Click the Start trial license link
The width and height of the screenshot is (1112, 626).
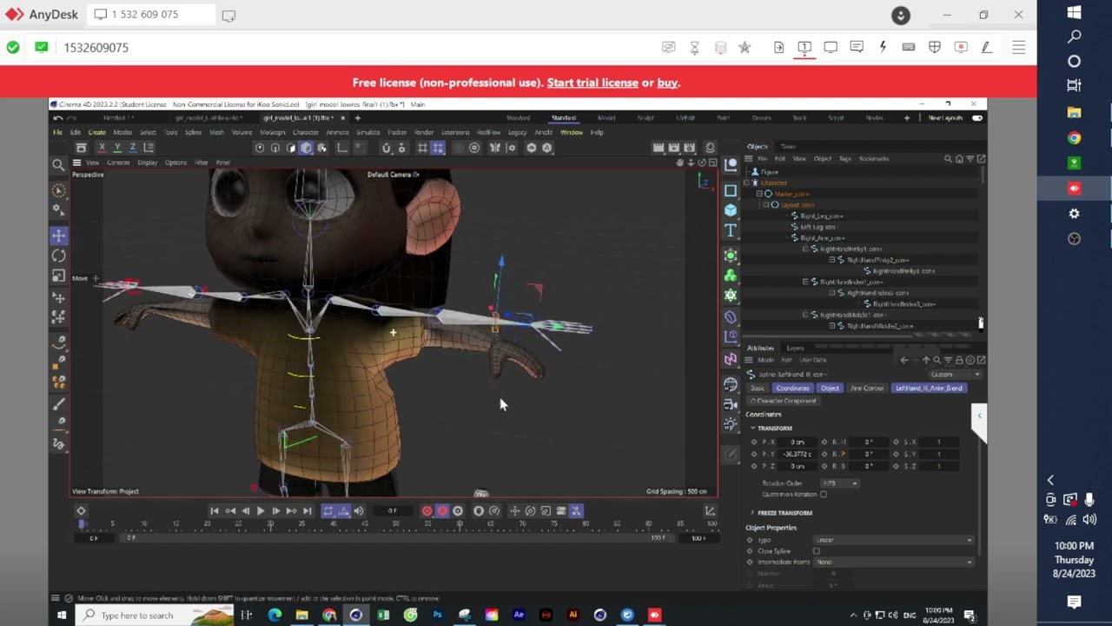click(592, 83)
